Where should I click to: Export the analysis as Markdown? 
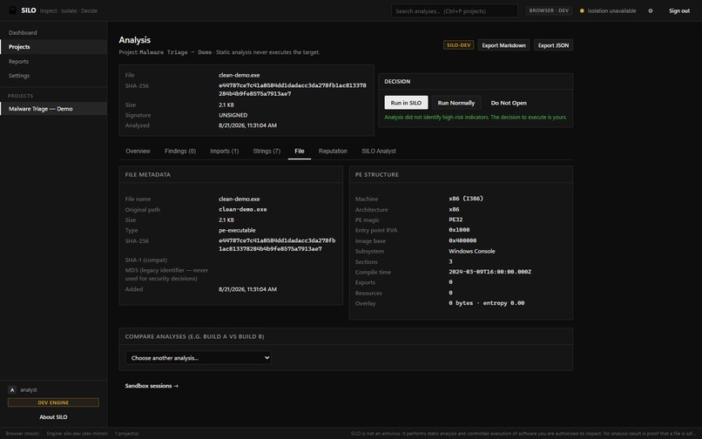(x=503, y=45)
